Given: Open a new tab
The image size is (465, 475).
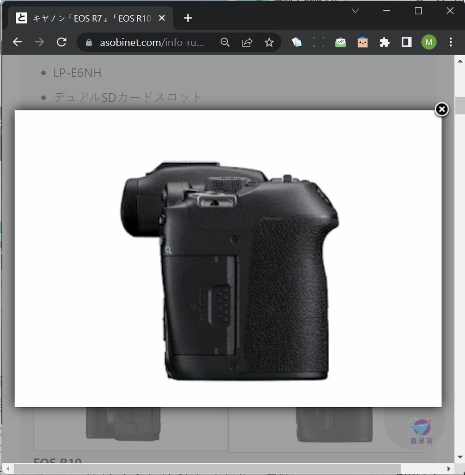Looking at the screenshot, I should click(x=188, y=18).
